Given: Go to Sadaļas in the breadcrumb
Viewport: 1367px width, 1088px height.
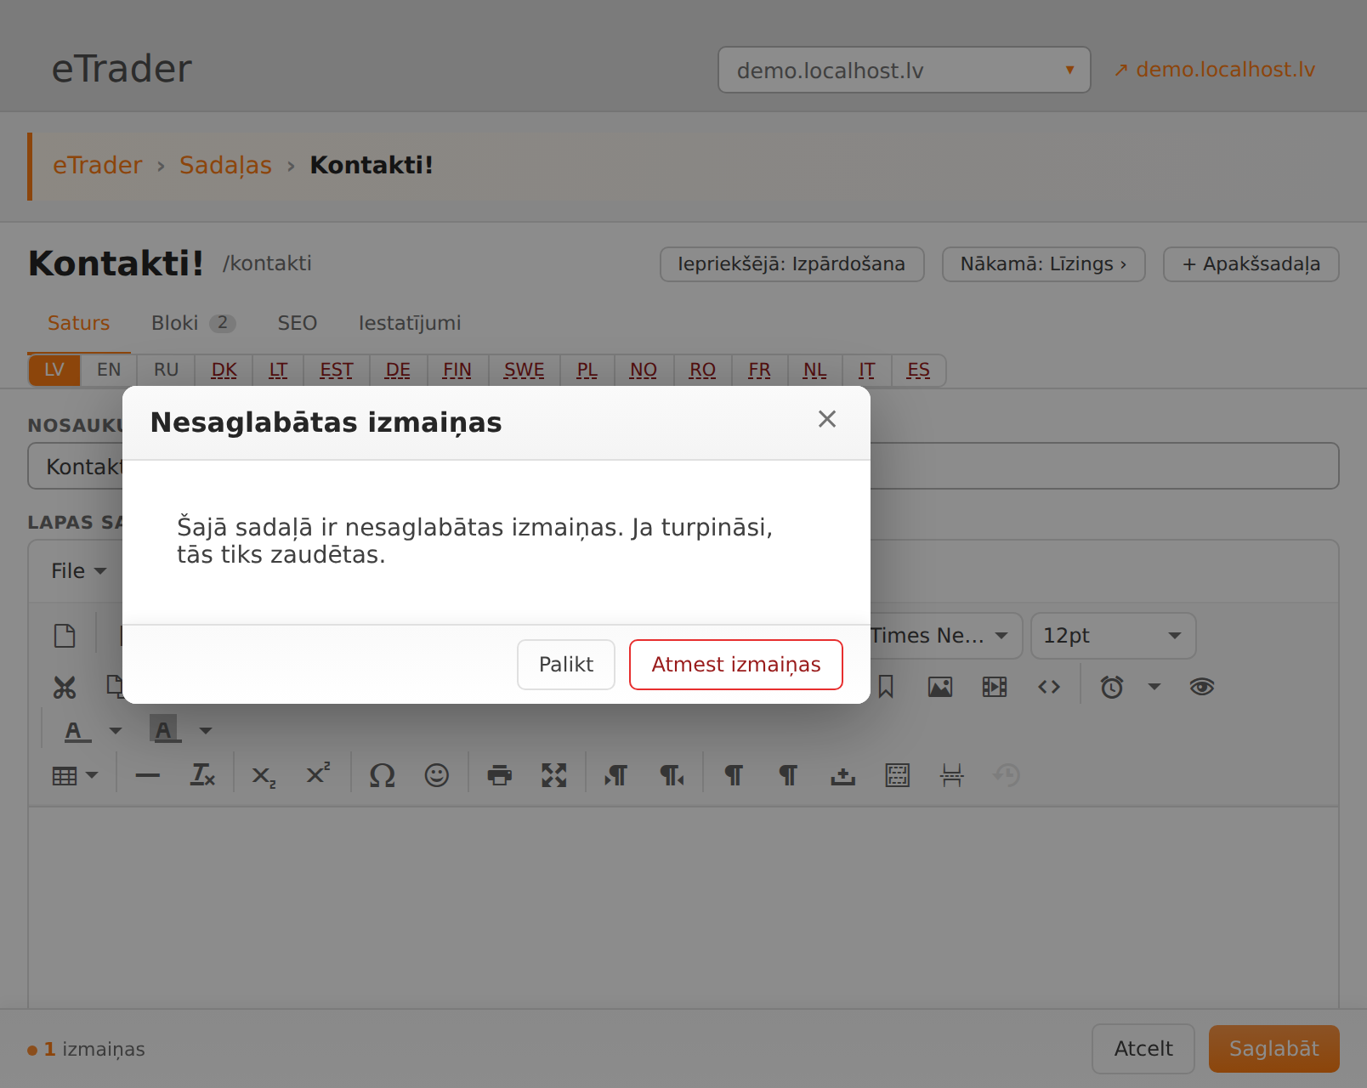Looking at the screenshot, I should (225, 165).
